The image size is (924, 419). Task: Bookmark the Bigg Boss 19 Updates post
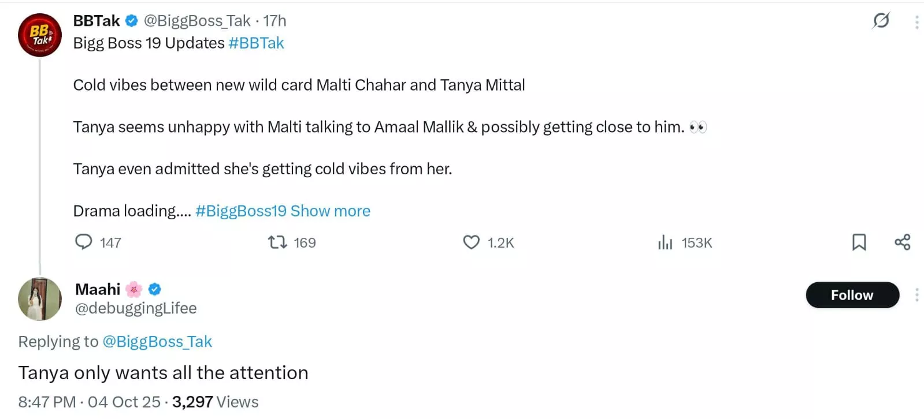coord(859,242)
